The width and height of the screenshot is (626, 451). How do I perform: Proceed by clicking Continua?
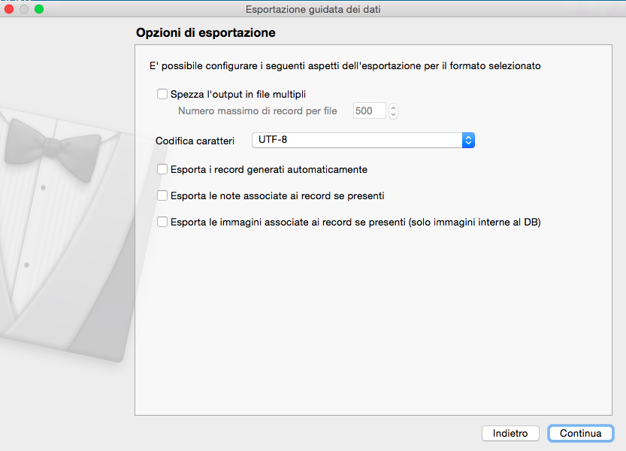580,434
